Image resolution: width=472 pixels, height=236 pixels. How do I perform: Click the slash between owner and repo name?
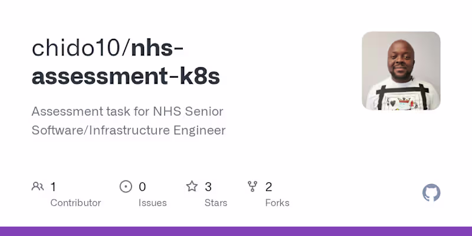pos(126,48)
